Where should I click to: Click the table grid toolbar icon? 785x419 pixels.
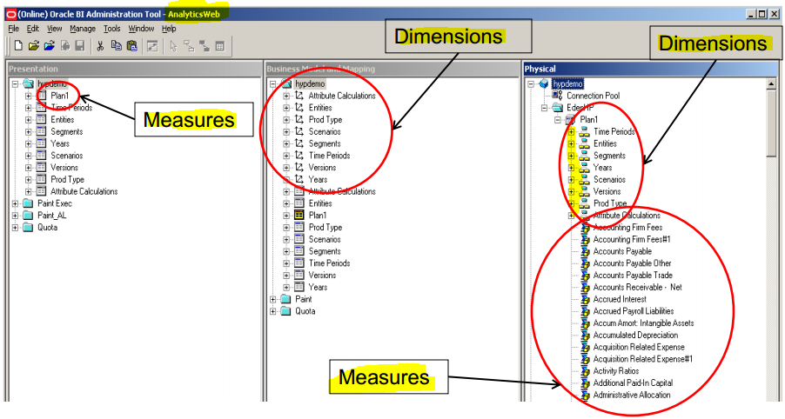click(x=220, y=46)
